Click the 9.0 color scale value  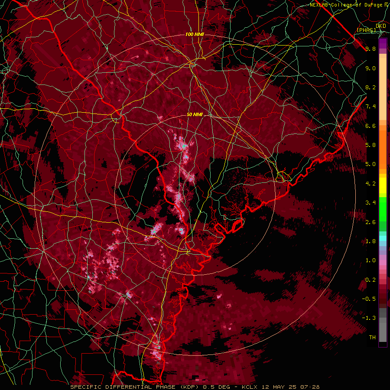click(x=370, y=68)
